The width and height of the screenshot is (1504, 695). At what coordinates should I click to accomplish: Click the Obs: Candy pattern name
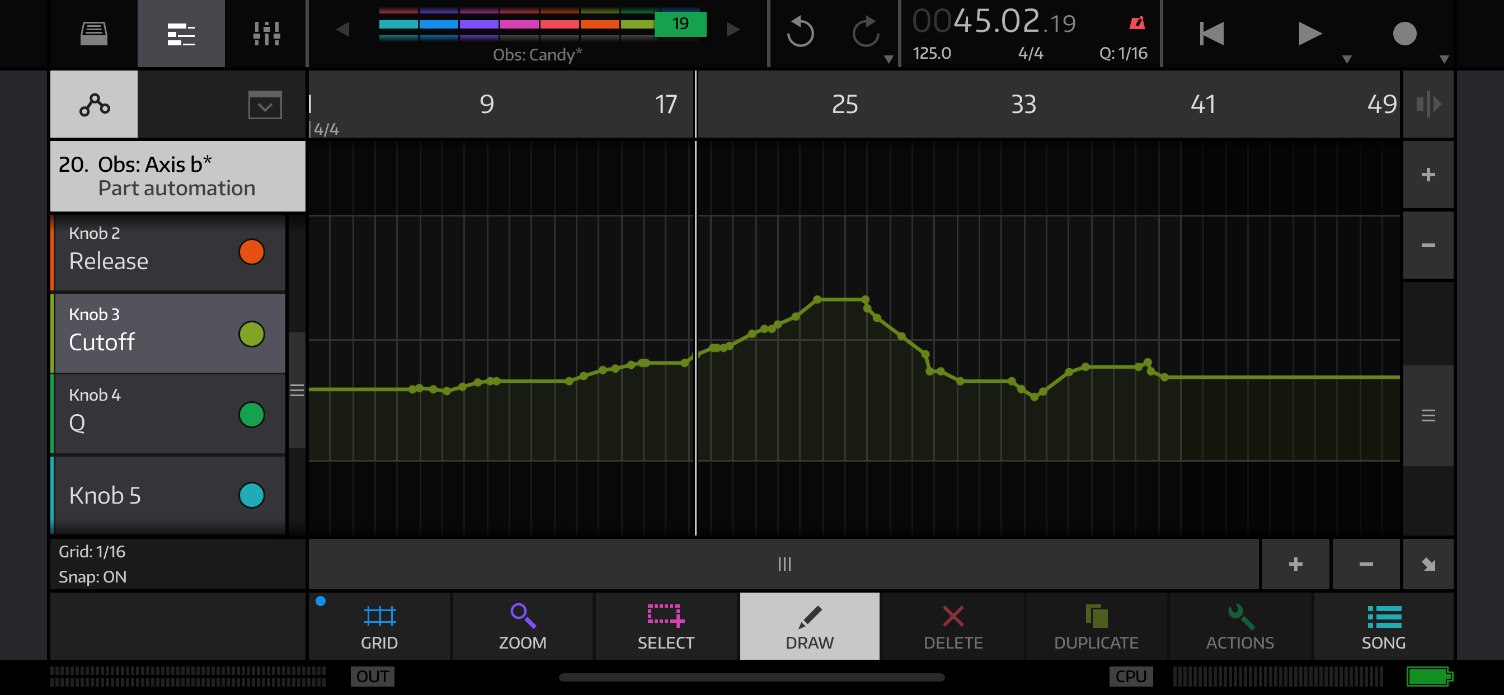[537, 54]
